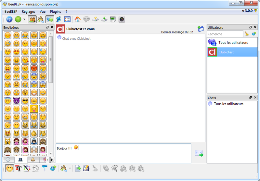The height and width of the screenshot is (181, 260).
Task: Click the emoticon list scrollbar down arrow
Action: point(51,153)
